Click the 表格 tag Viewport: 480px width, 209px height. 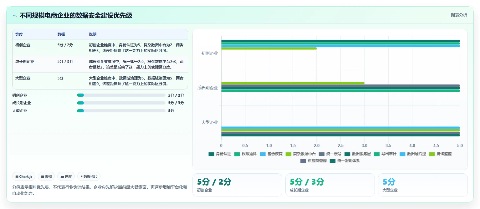coord(46,176)
